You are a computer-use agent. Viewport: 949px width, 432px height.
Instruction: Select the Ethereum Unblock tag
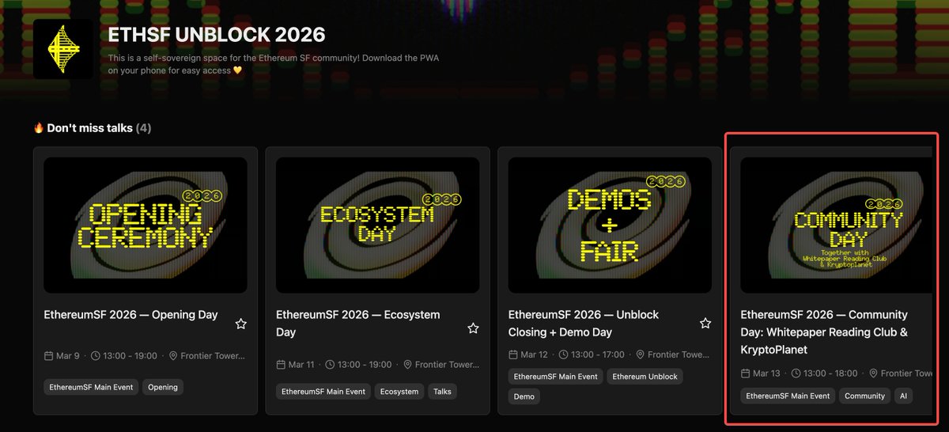(645, 377)
